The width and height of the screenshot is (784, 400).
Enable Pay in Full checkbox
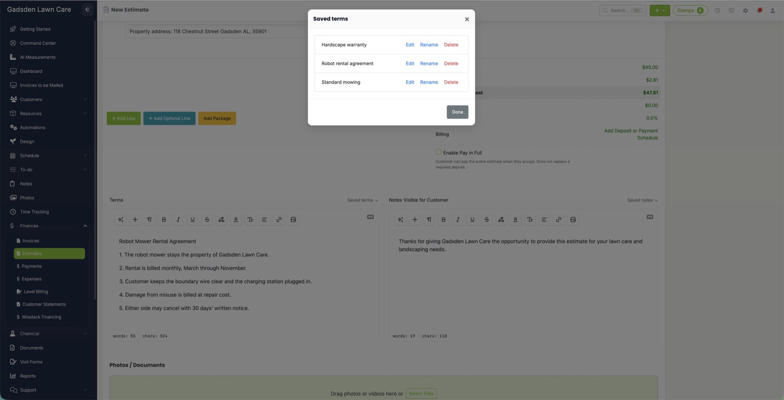(439, 152)
